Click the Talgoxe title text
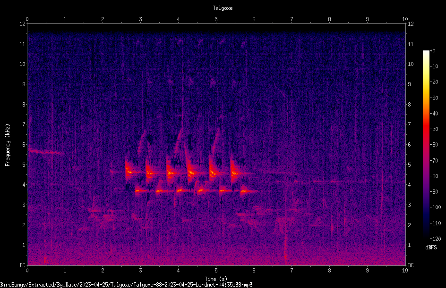 223,8
